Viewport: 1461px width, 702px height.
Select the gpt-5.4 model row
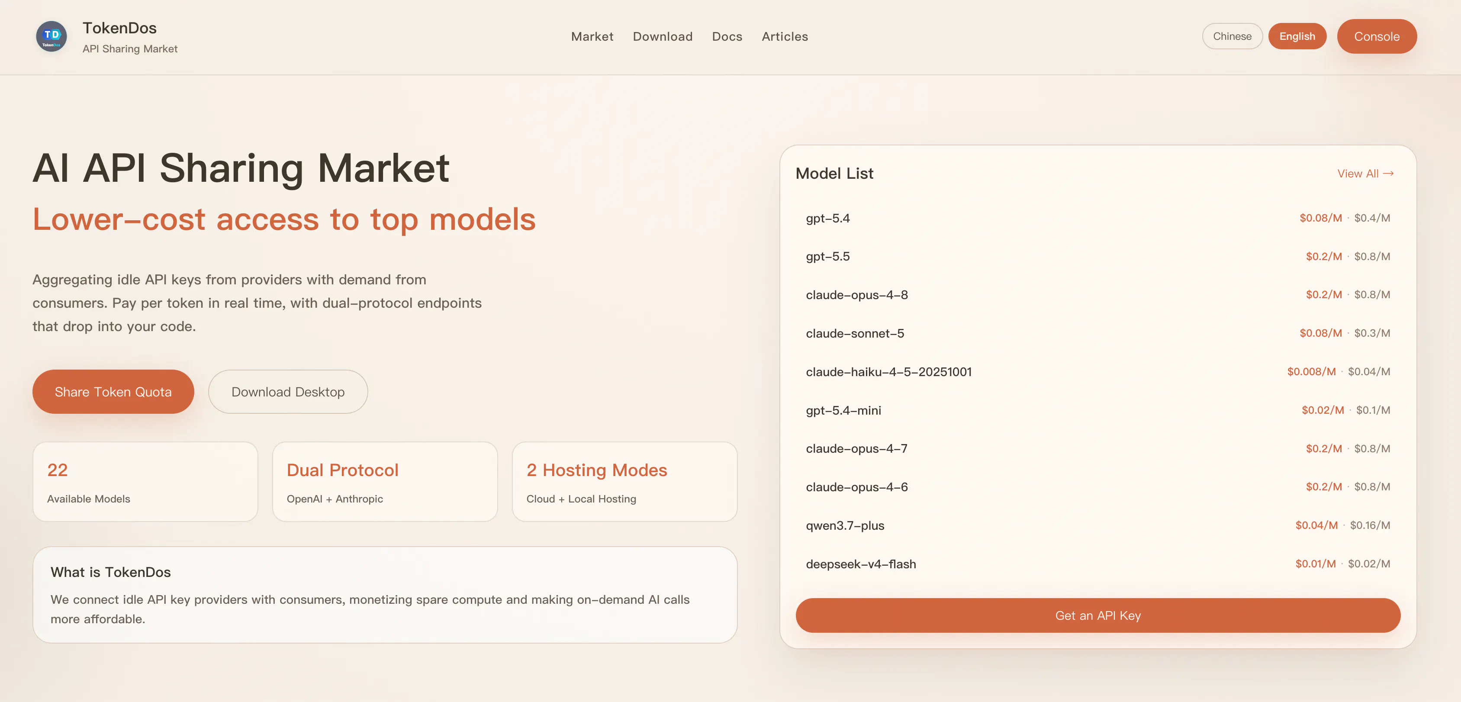[1097, 218]
